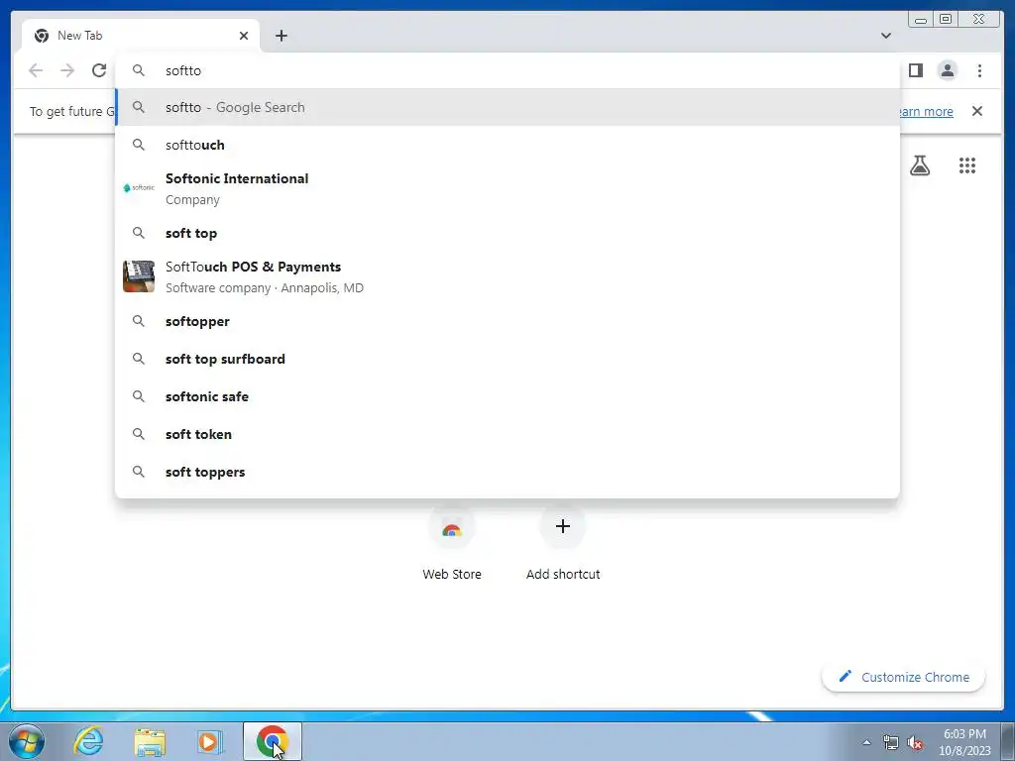Choose the soft top suggestion

tap(507, 233)
